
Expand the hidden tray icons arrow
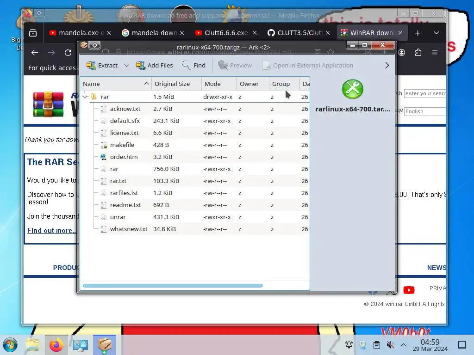(404, 344)
